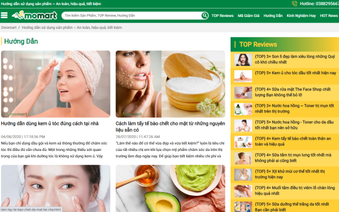Open review 3+ Nước hoa hồng trị mụn
This screenshot has height=212, width=339.
pos(294,109)
